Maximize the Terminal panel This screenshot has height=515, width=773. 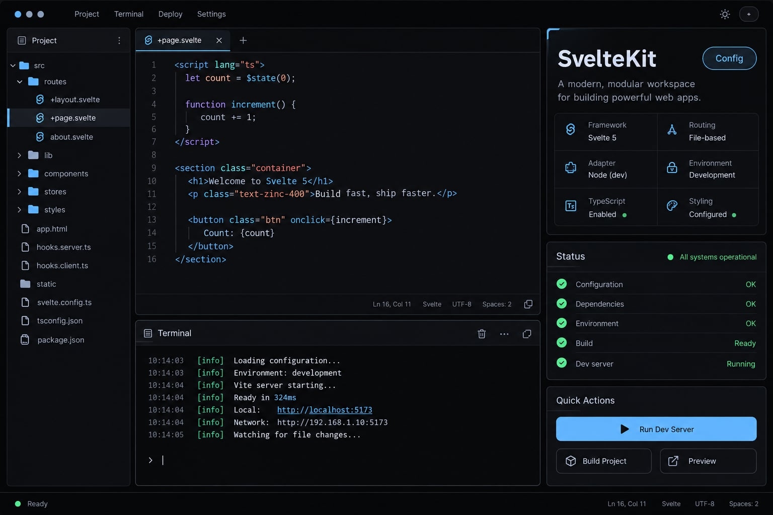coord(527,334)
